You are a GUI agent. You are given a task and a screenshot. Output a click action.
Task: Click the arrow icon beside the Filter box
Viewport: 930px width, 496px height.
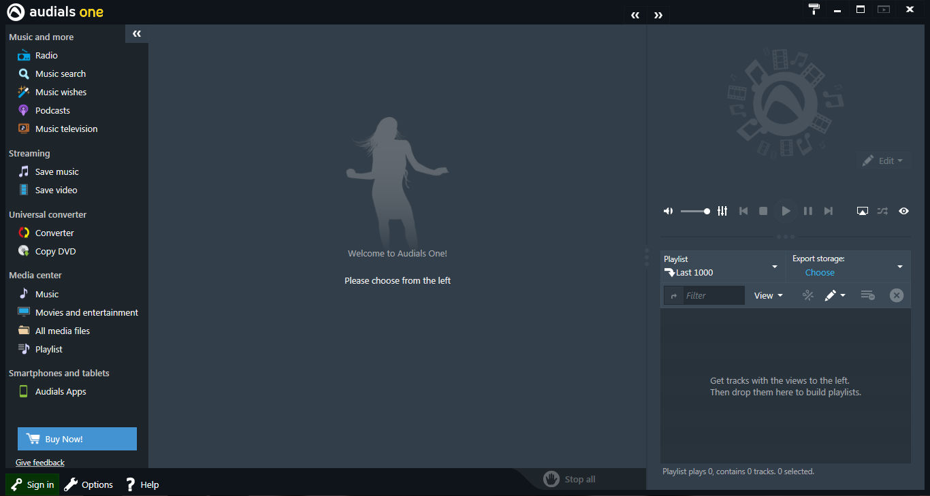coord(674,295)
